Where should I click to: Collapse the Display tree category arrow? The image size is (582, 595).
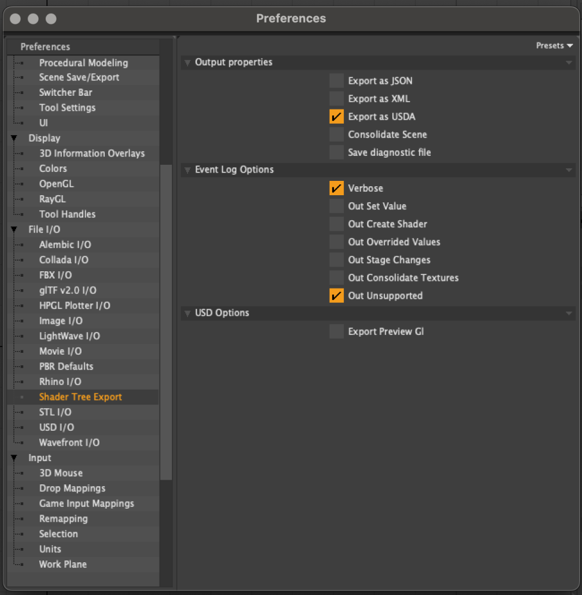14,138
